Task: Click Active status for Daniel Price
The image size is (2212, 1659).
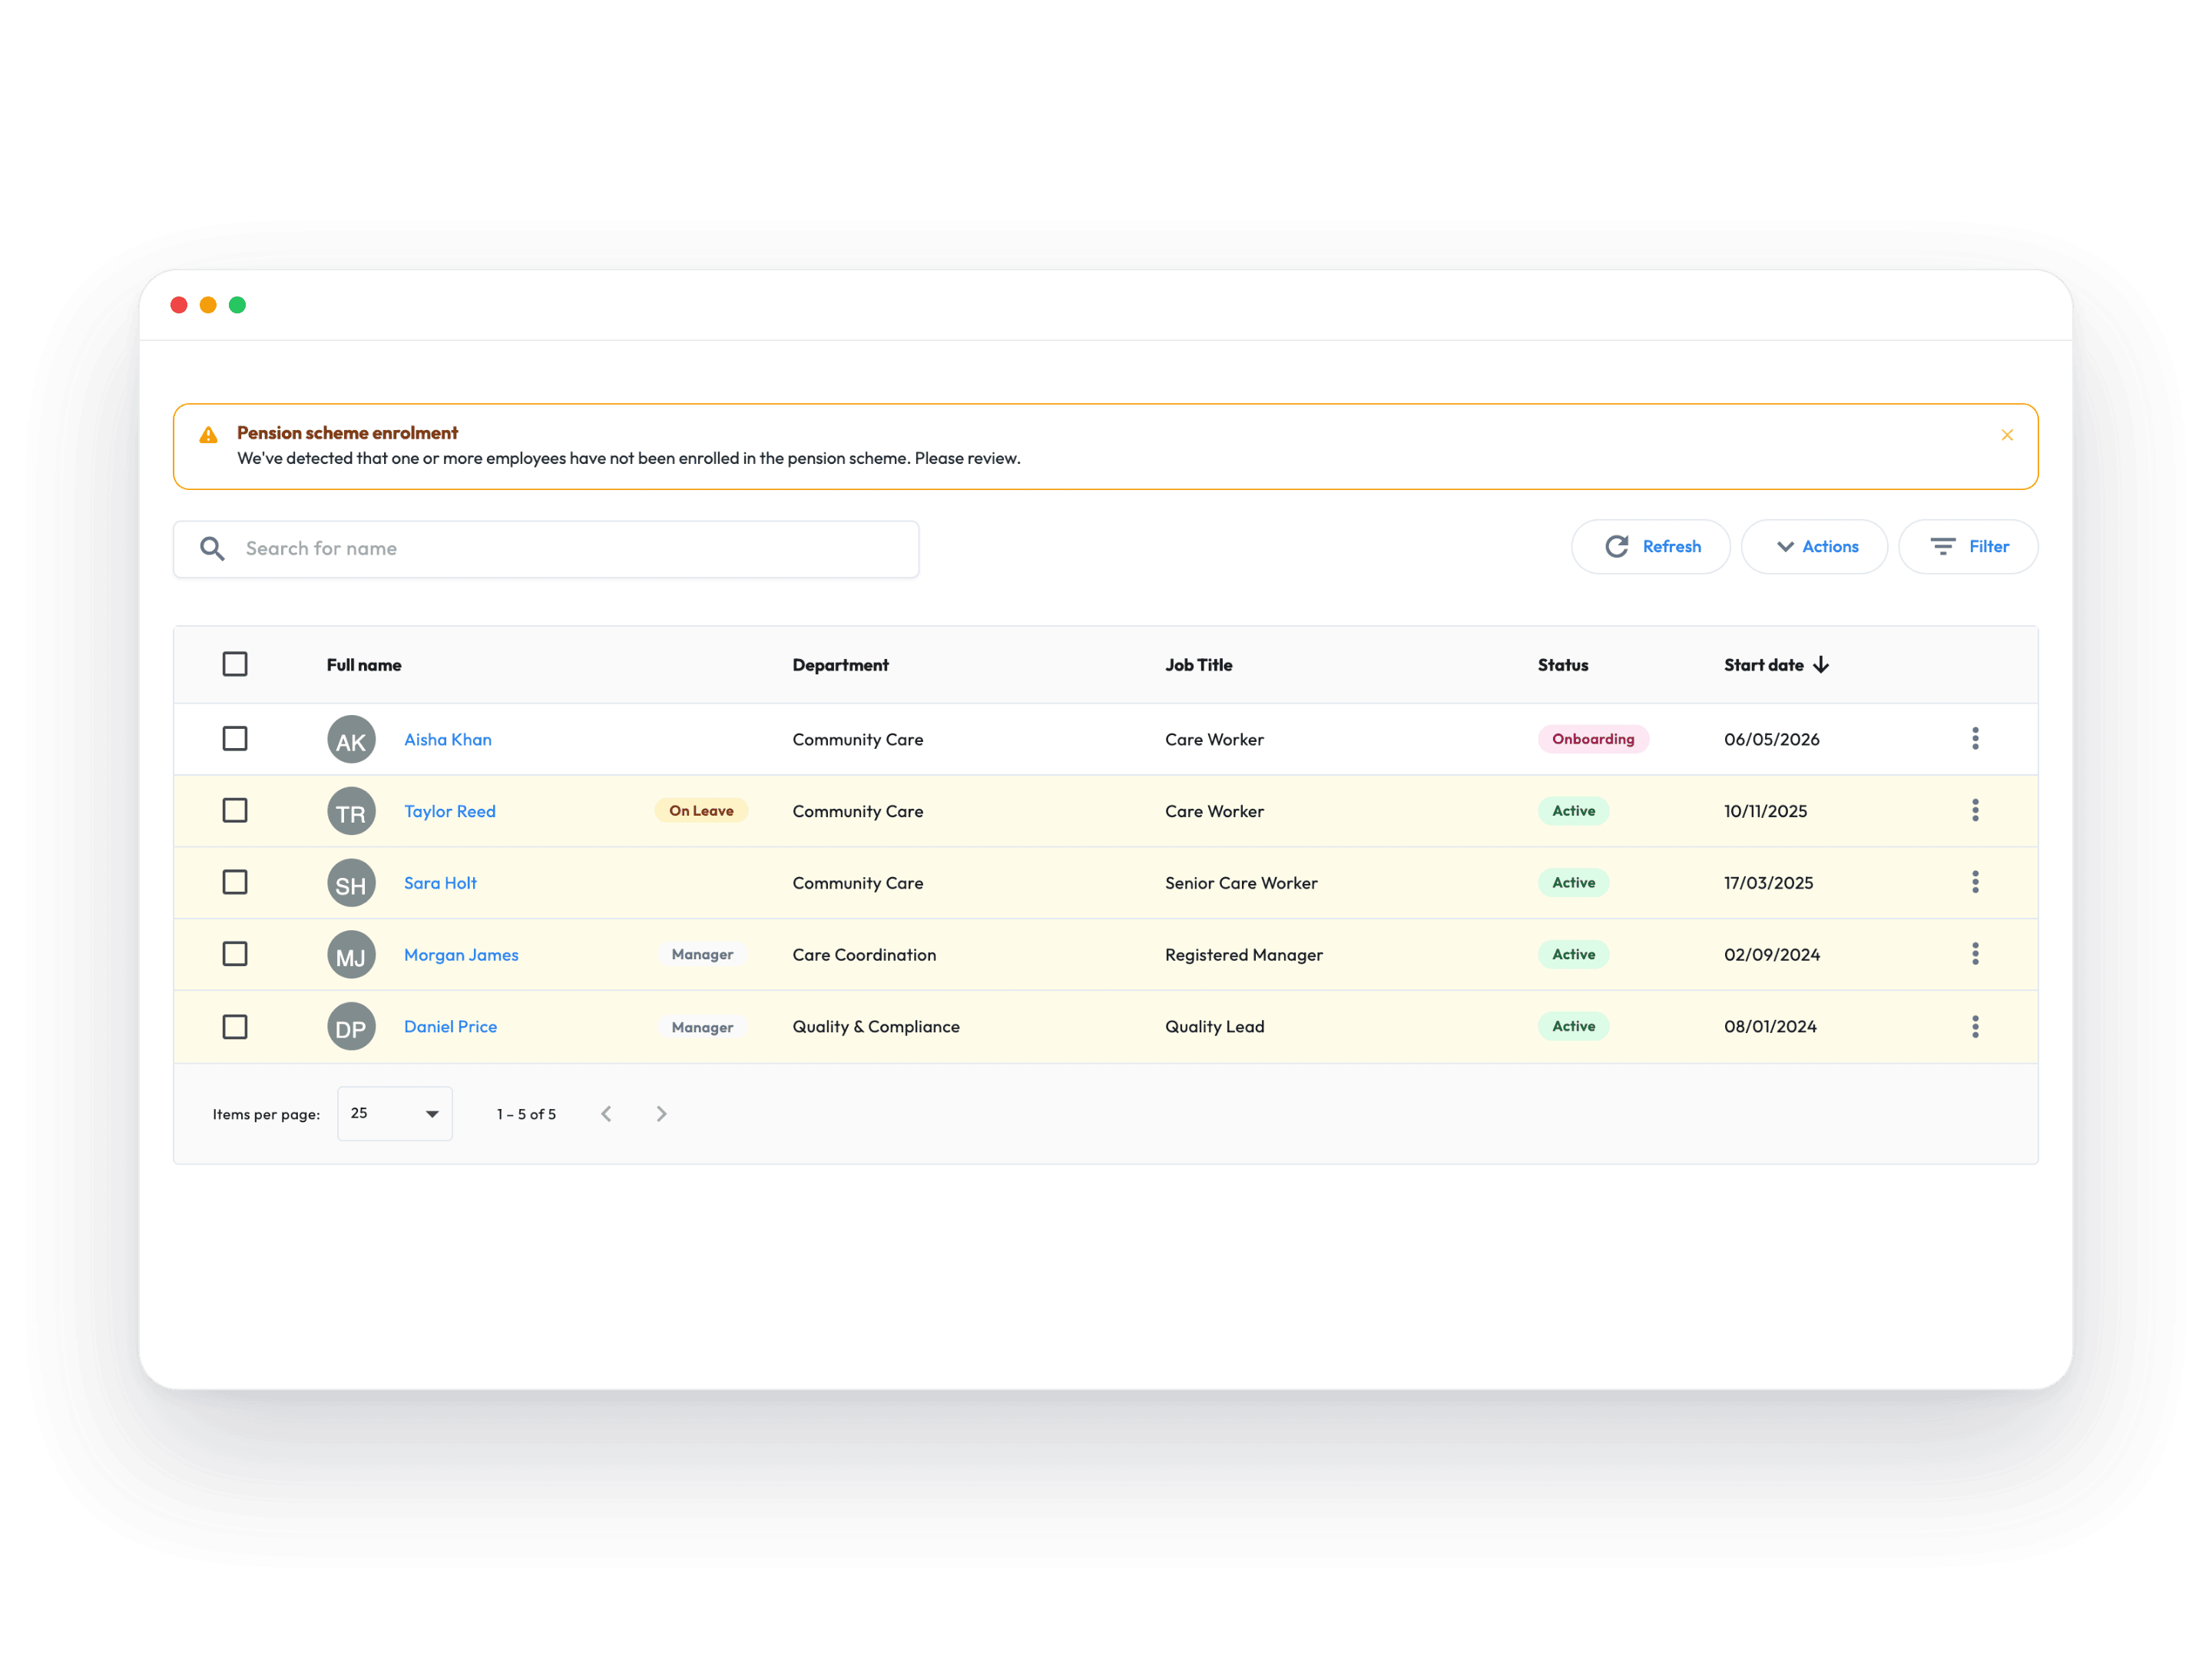Action: (1573, 1027)
